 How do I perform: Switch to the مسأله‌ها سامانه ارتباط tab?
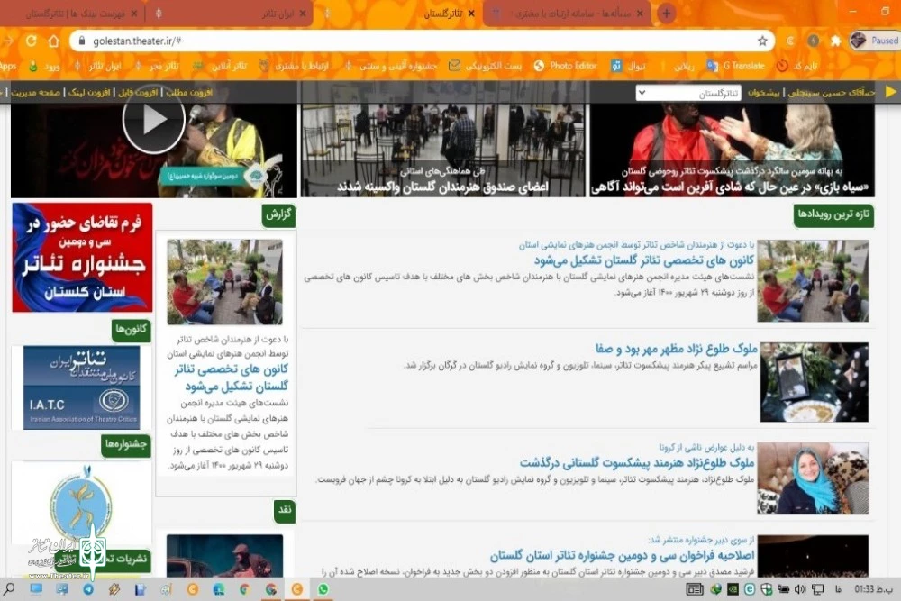568,14
